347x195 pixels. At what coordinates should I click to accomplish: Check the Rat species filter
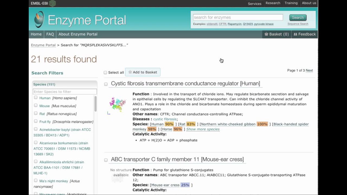click(36, 113)
